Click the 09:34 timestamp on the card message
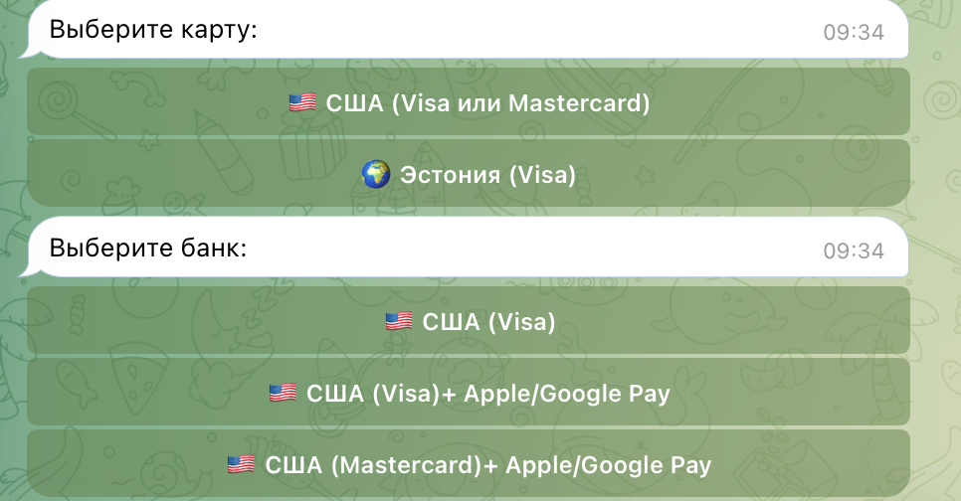Image resolution: width=961 pixels, height=501 pixels. (x=854, y=33)
